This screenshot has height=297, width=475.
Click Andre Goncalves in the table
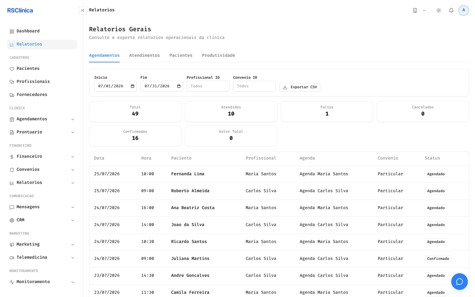[190, 276]
